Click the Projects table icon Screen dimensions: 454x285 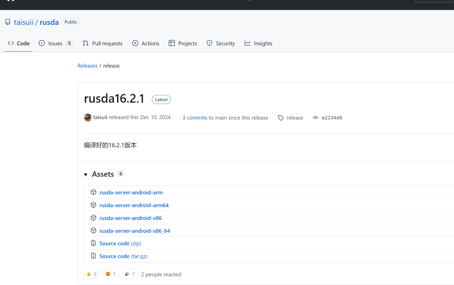172,43
